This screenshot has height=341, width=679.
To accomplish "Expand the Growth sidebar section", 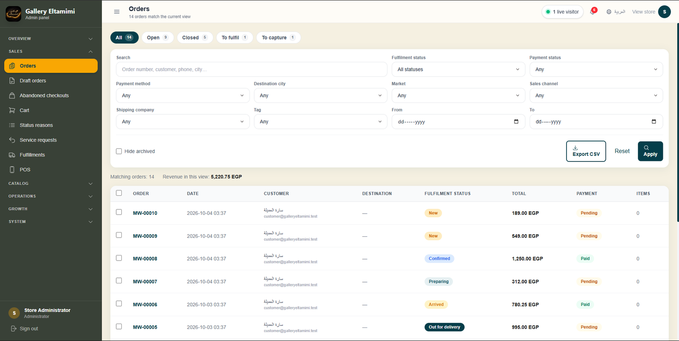I will (x=51, y=209).
